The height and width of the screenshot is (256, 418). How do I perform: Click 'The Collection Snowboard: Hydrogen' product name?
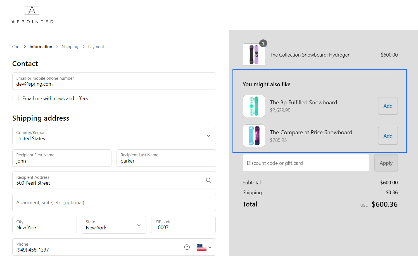click(x=310, y=55)
